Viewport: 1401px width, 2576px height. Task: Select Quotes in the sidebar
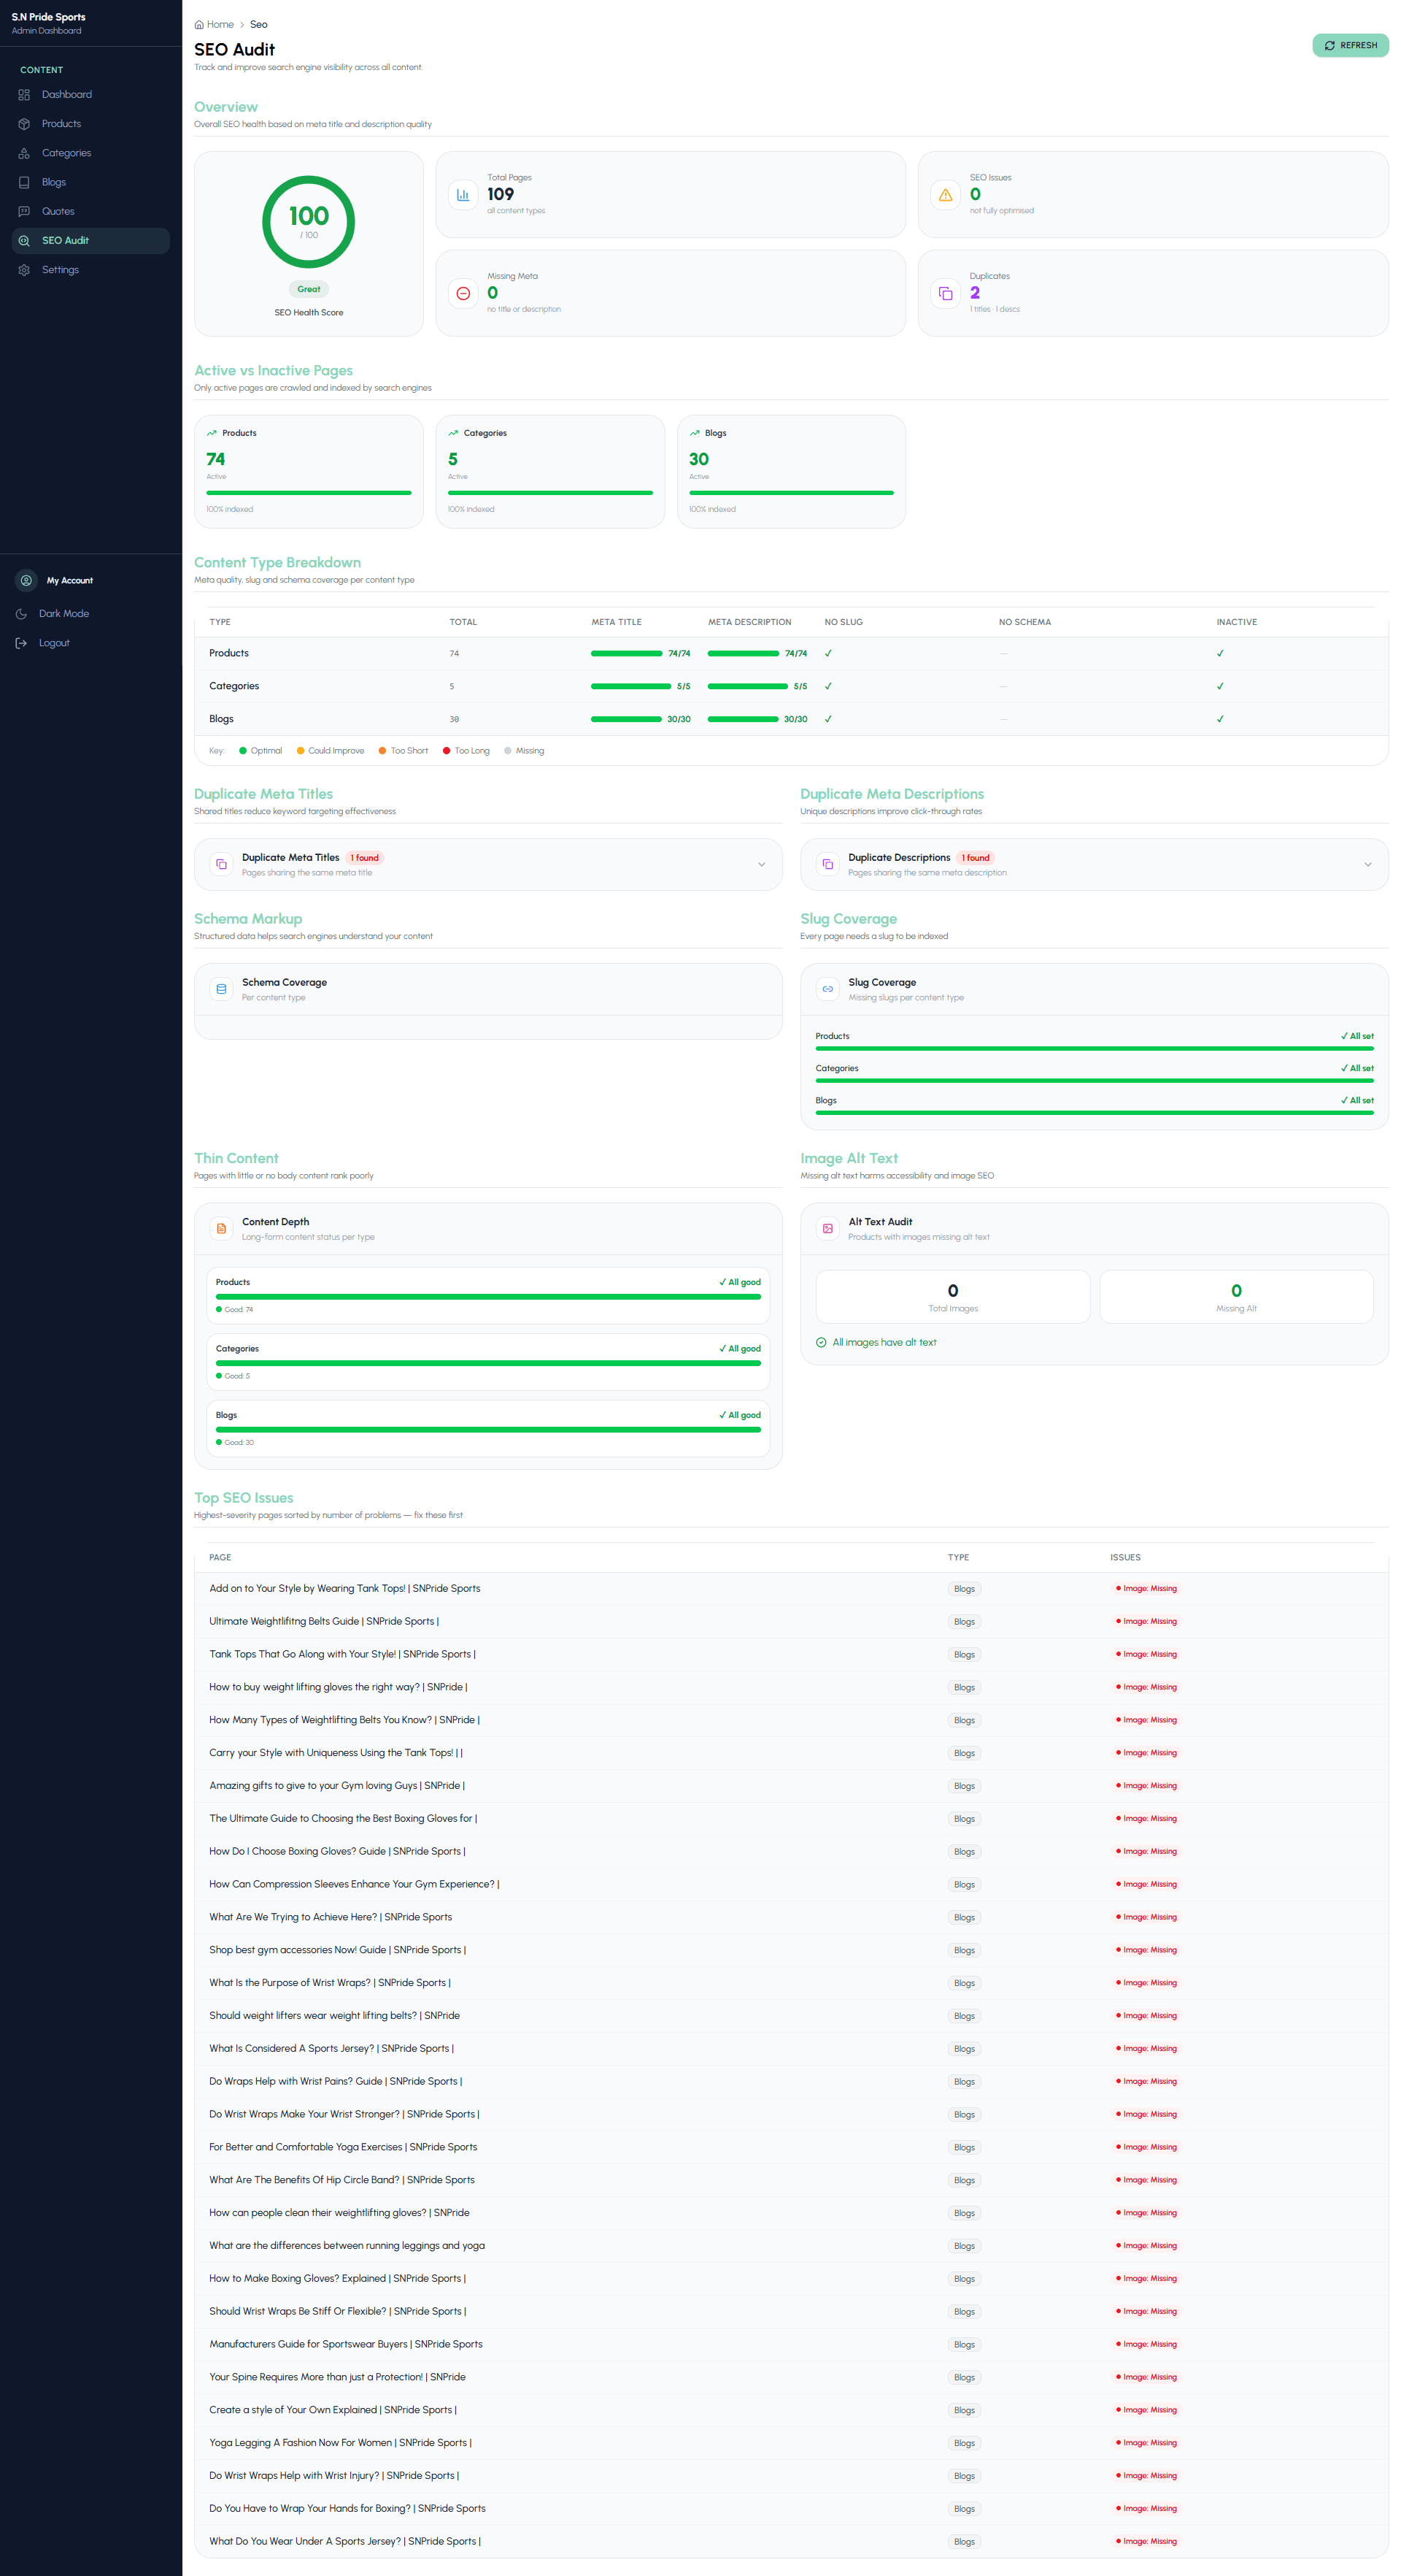(x=91, y=211)
